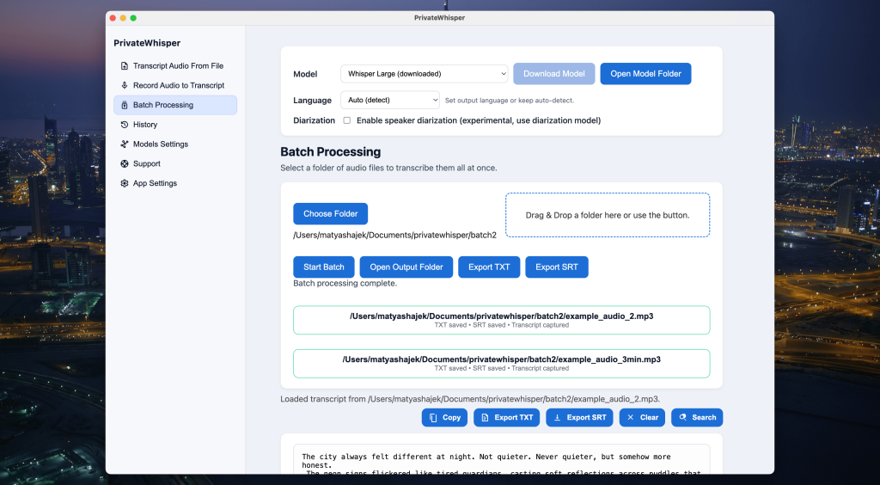Click Open Output Folder button
The width and height of the screenshot is (880, 485).
pyautogui.click(x=406, y=267)
